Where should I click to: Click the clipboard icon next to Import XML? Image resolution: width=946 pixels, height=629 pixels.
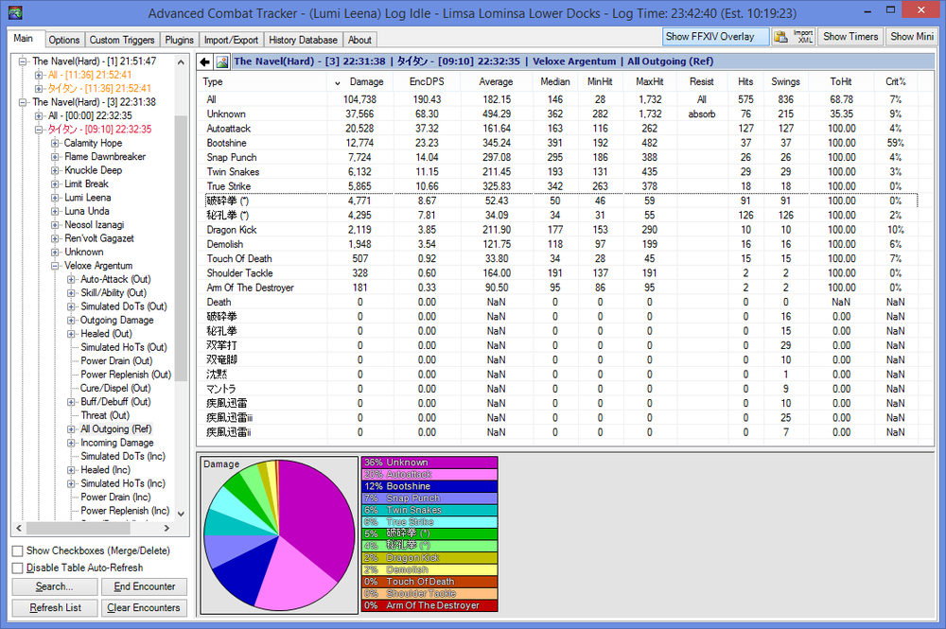click(780, 37)
